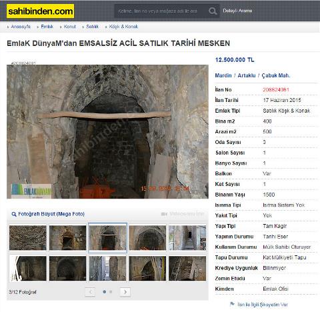This screenshot has width=320, height=312.
Task: Click the main listing photo
Action: 107,131
